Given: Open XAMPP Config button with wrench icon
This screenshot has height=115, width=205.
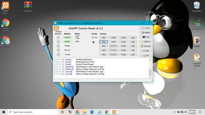Looking at the screenshot, I should point(146,28).
